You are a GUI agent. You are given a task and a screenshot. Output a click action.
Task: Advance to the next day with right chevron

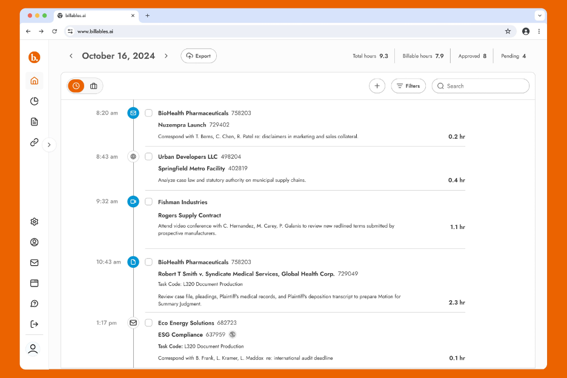click(x=166, y=56)
